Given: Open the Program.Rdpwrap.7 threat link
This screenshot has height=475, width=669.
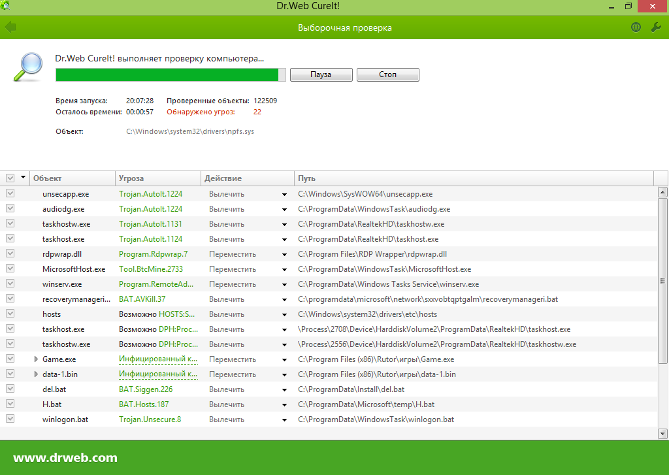Looking at the screenshot, I should tap(153, 254).
